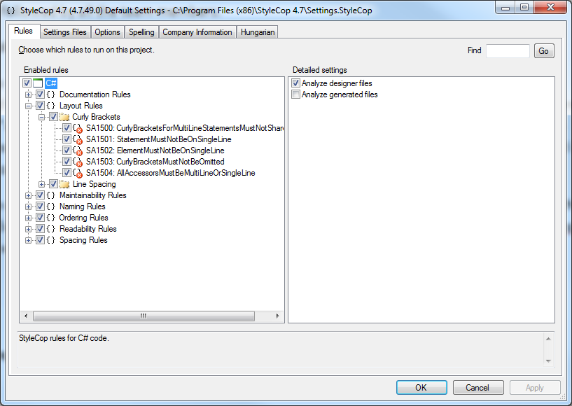Click the Cancel button

[478, 387]
